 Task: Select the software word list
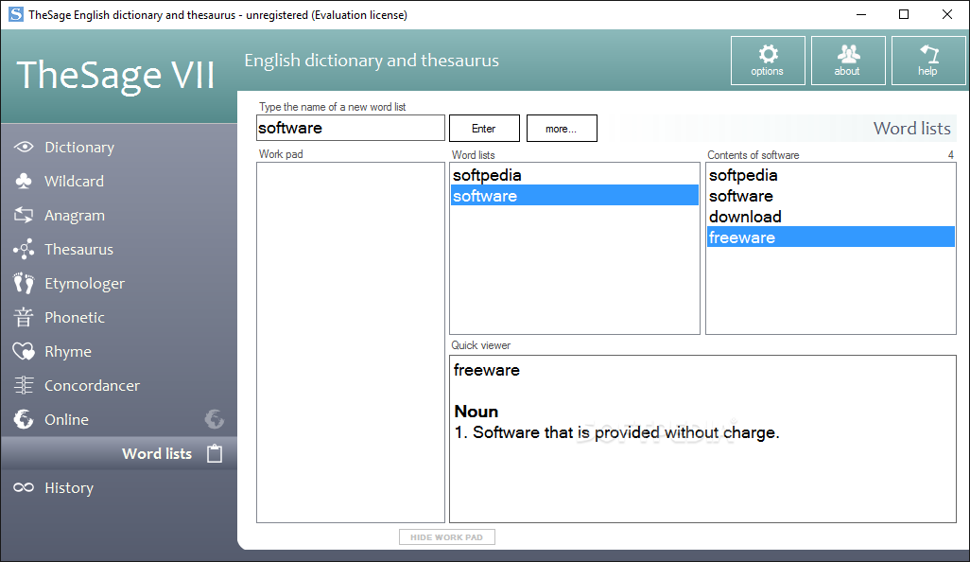click(575, 196)
